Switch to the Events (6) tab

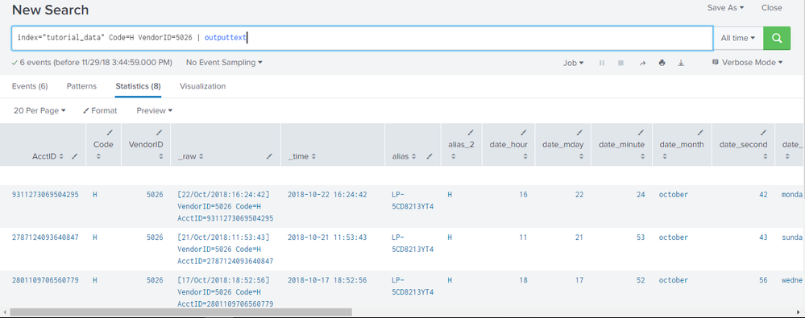[30, 86]
